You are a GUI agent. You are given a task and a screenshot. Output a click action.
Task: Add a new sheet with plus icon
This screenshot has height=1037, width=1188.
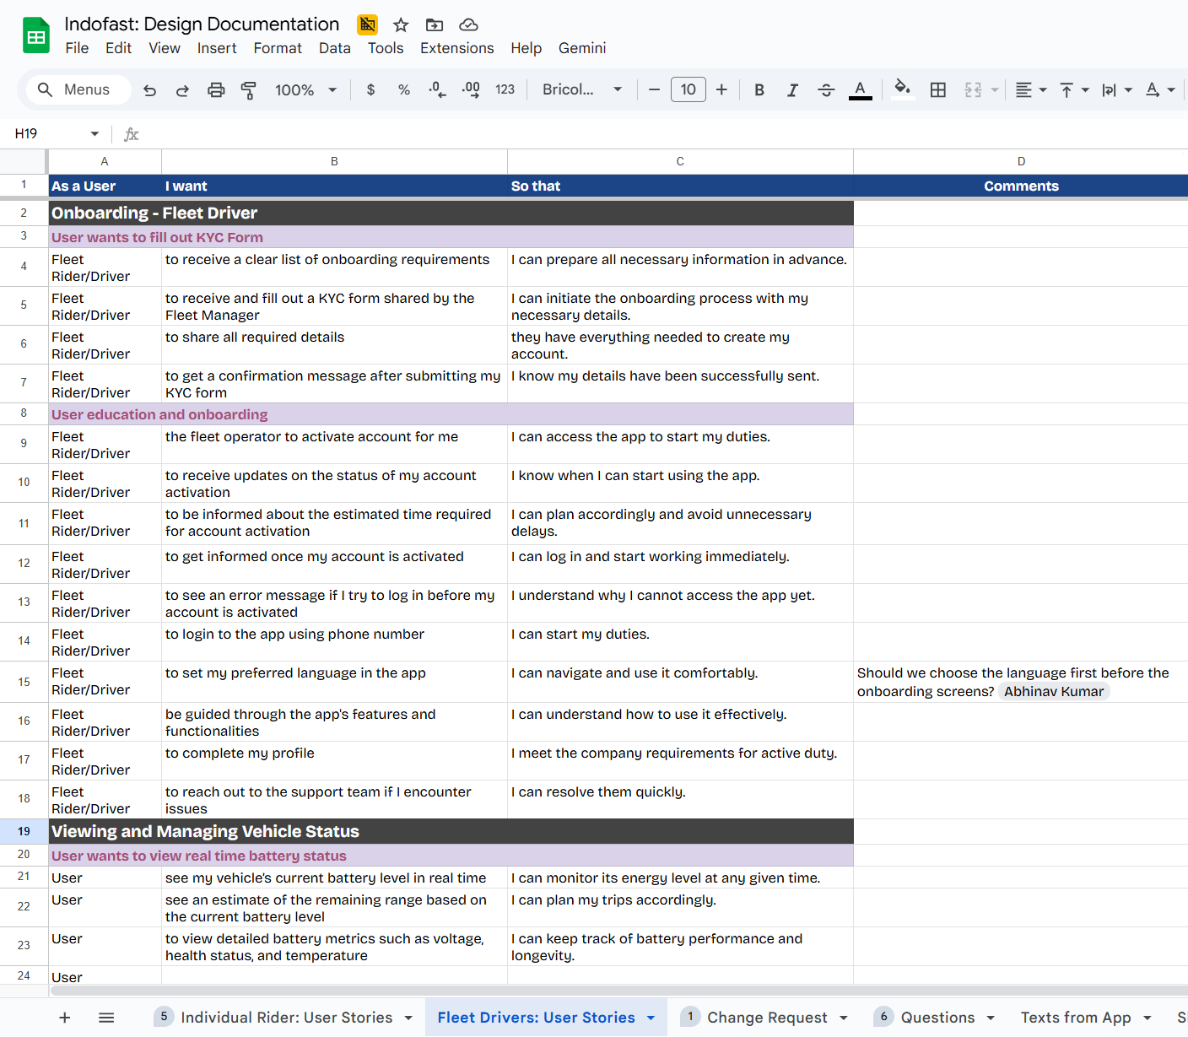click(x=65, y=1018)
